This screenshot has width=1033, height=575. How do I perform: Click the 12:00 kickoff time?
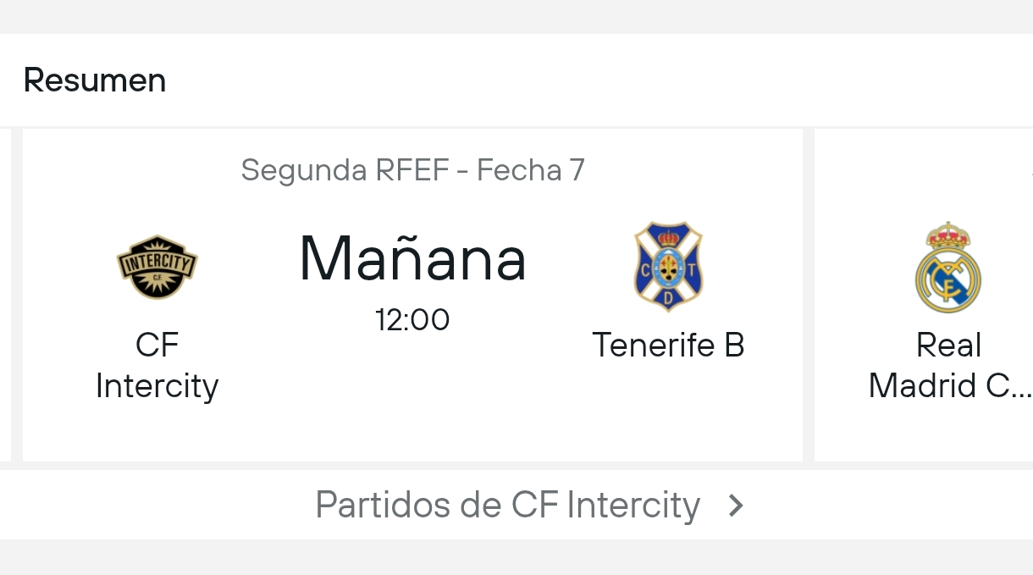coord(413,319)
